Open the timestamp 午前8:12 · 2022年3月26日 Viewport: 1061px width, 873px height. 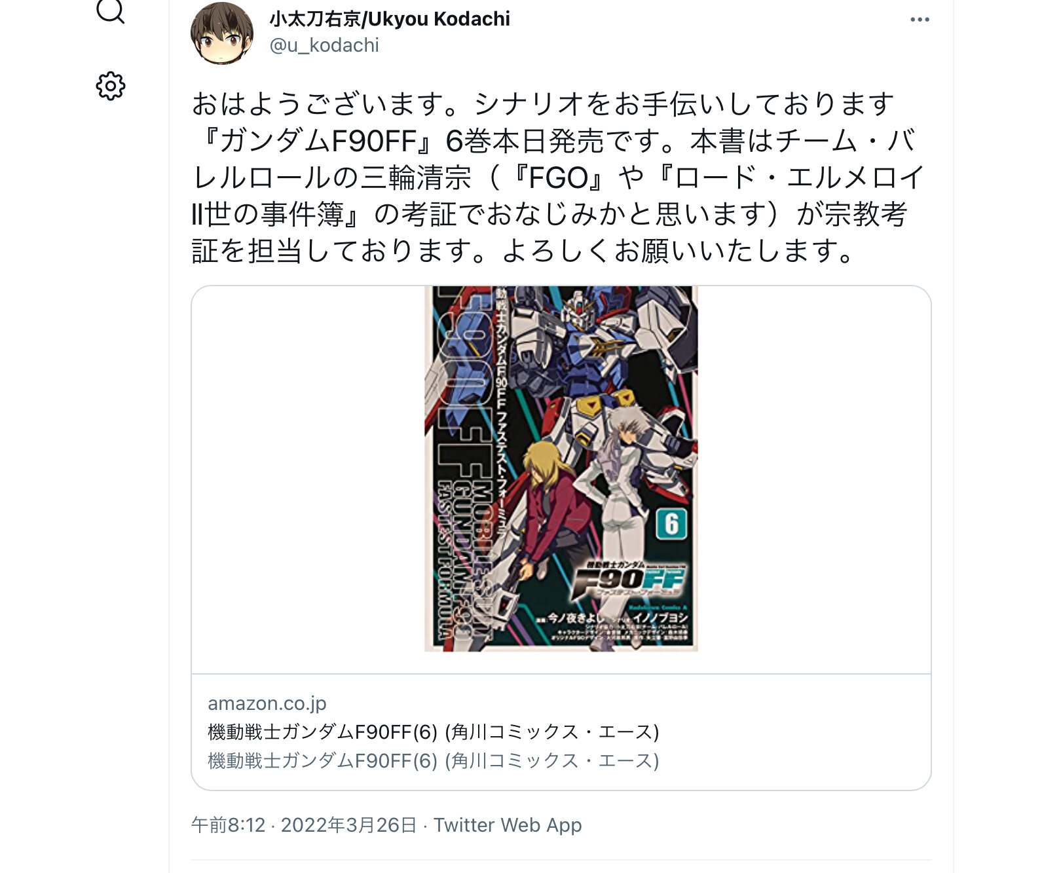pos(304,825)
